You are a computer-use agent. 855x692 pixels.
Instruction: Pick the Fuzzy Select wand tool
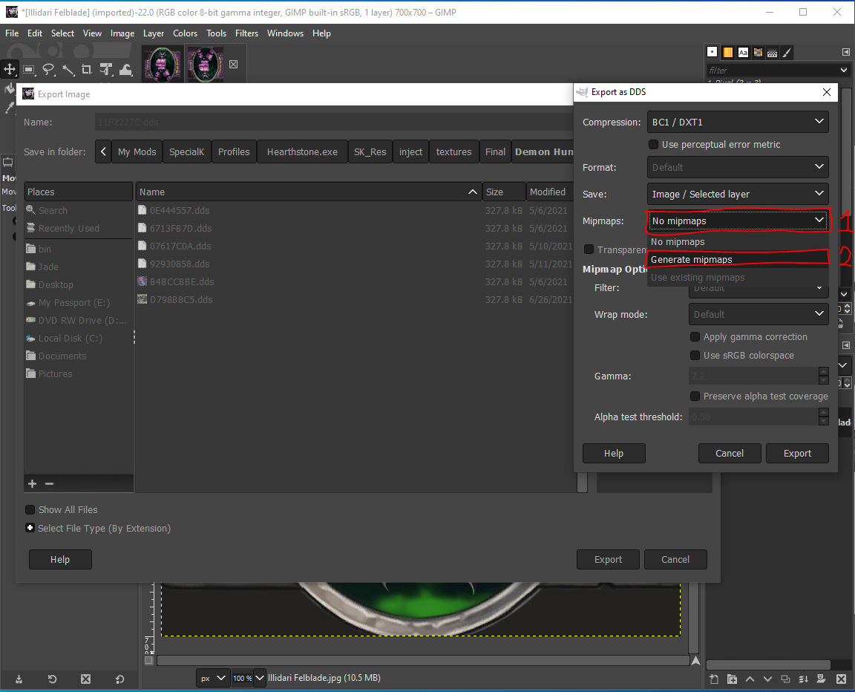click(68, 69)
